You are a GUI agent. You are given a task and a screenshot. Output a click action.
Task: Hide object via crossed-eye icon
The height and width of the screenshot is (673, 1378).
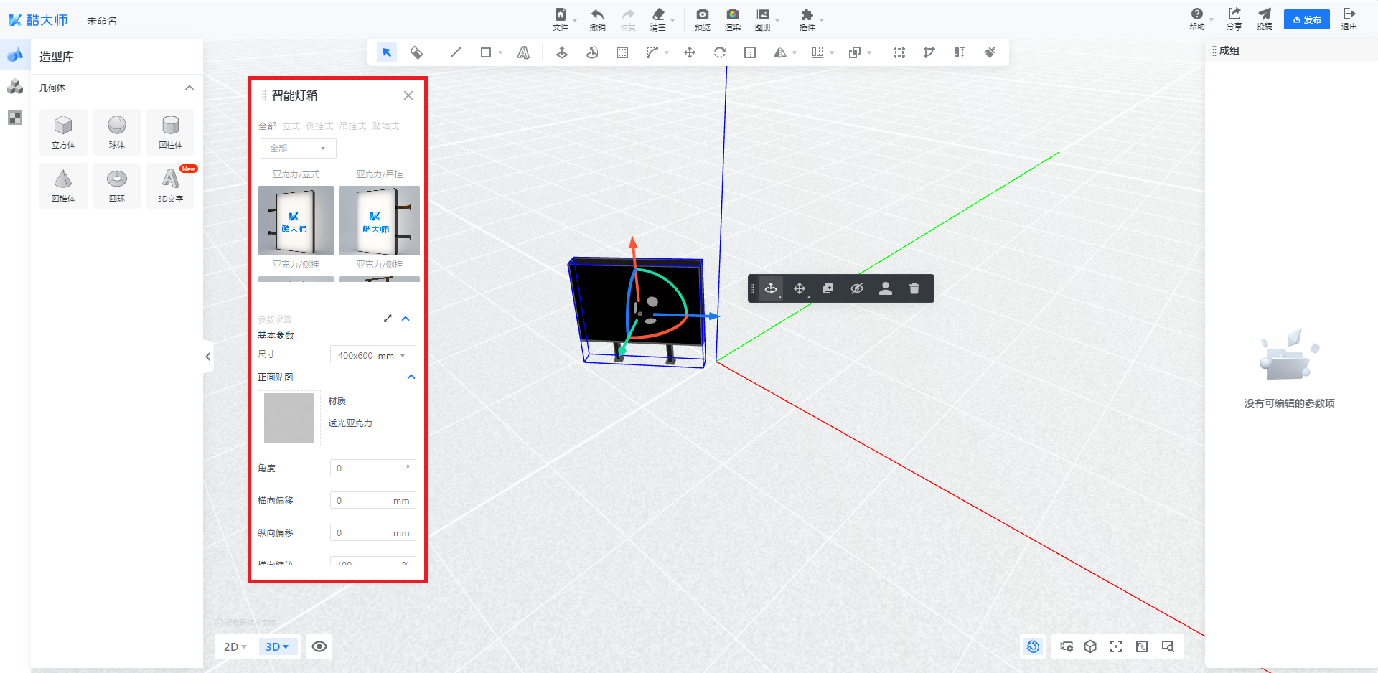[857, 288]
